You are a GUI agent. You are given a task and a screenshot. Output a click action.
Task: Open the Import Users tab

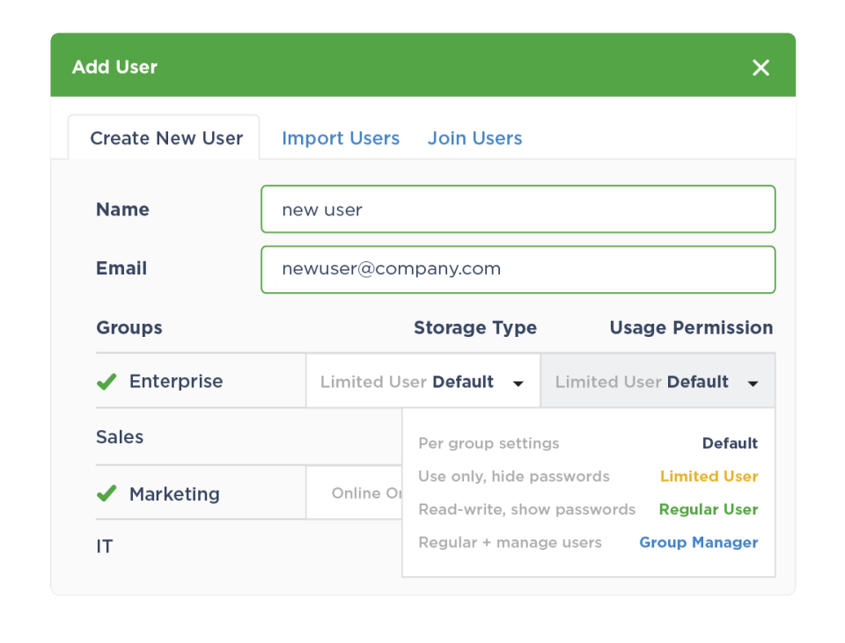coord(340,138)
